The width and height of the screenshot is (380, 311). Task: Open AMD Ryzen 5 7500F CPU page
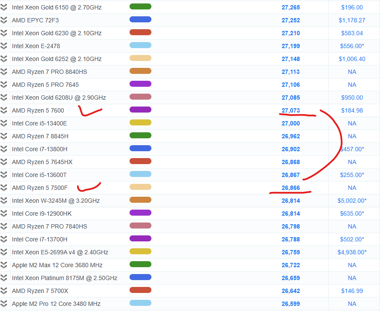click(40, 188)
